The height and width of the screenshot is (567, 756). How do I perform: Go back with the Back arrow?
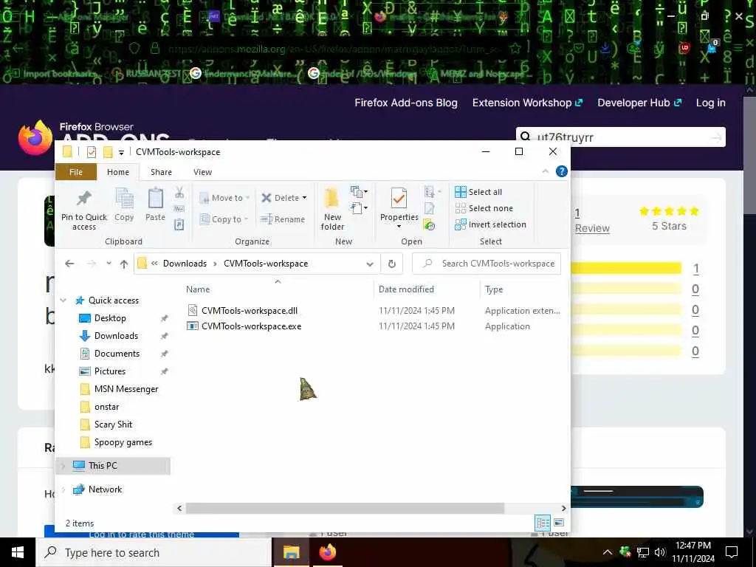point(69,264)
